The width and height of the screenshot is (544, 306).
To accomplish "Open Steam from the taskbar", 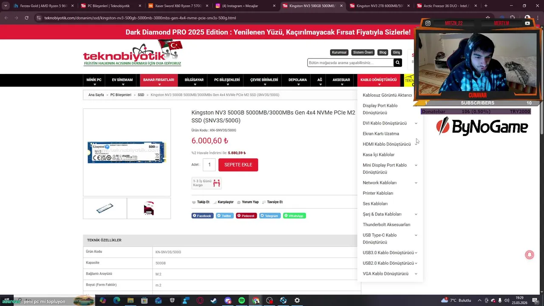I will click(x=213, y=300).
